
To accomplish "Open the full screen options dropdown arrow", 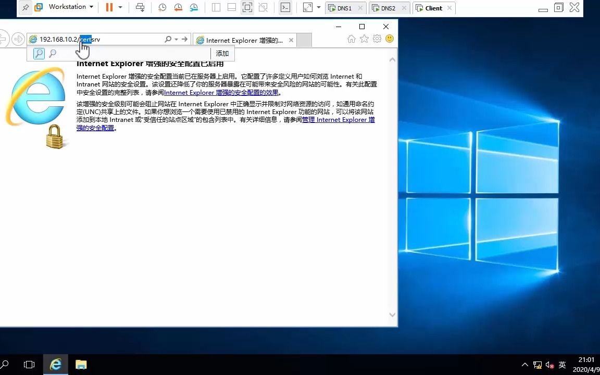I will pyautogui.click(x=318, y=8).
